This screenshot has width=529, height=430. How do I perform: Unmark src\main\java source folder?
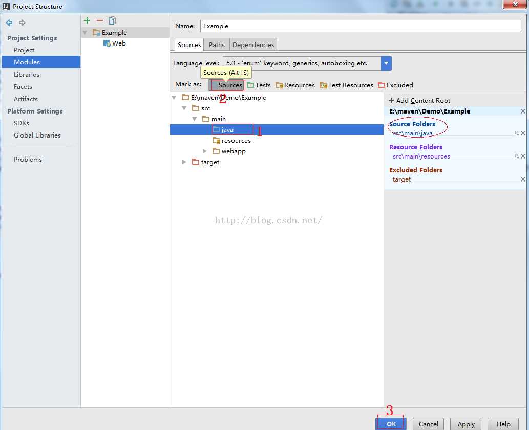pos(523,133)
